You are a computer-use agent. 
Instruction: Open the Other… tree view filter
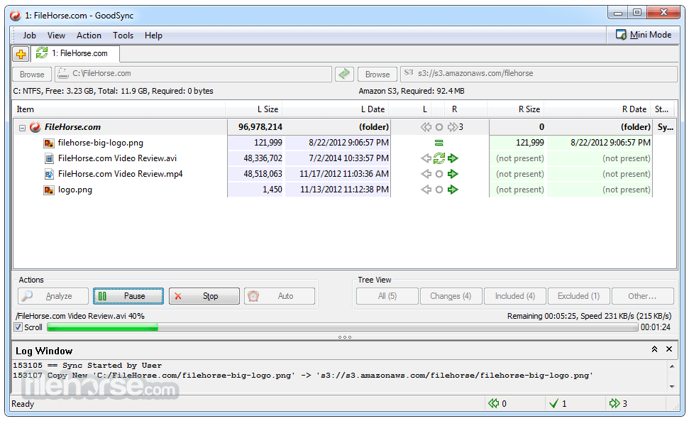(641, 296)
